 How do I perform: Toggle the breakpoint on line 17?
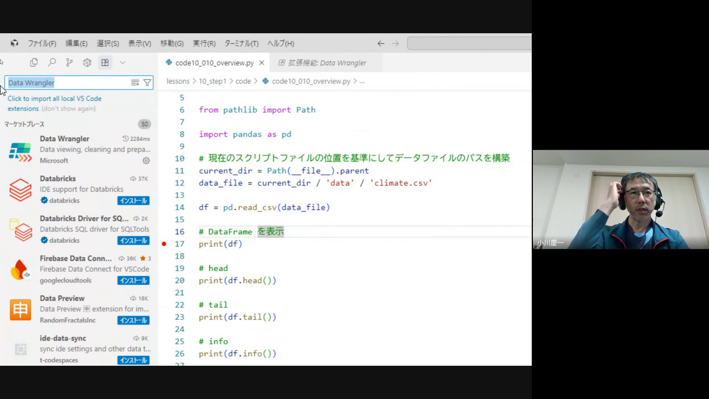click(x=164, y=244)
